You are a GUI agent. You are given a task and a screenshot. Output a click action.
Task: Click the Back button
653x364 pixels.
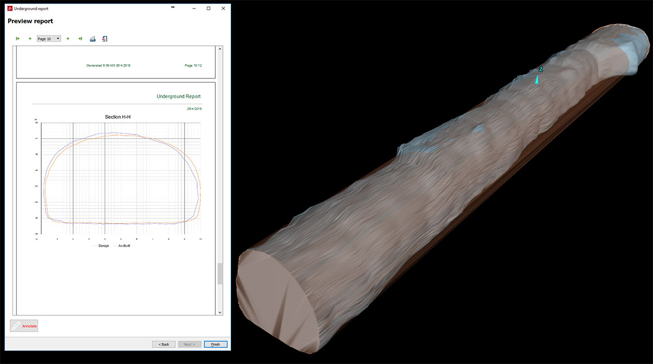[163, 344]
